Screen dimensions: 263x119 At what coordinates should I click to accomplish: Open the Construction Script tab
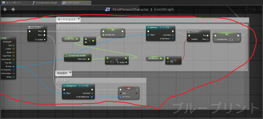tap(46, 3)
